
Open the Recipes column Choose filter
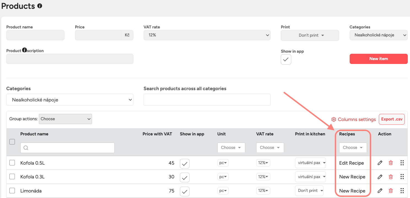[353, 148]
